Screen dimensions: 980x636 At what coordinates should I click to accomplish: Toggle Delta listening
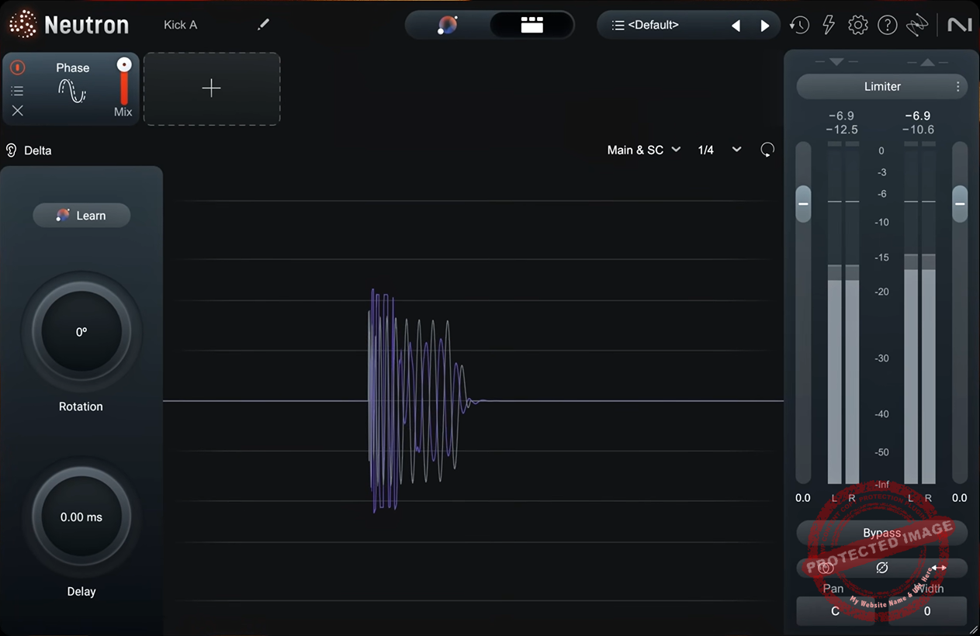(29, 150)
